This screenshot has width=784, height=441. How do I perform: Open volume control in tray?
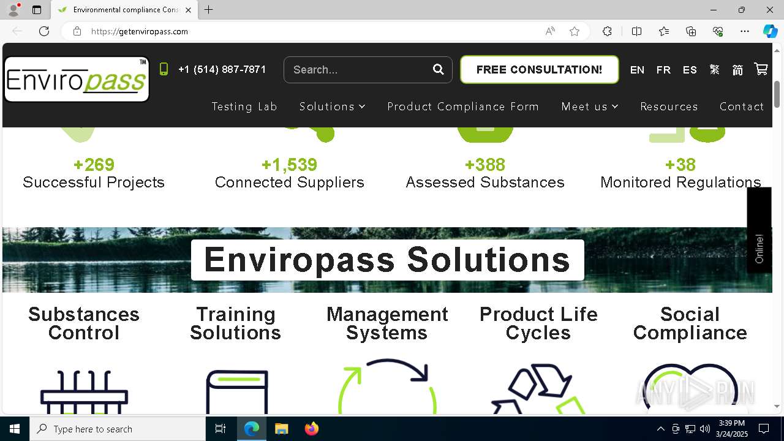705,429
